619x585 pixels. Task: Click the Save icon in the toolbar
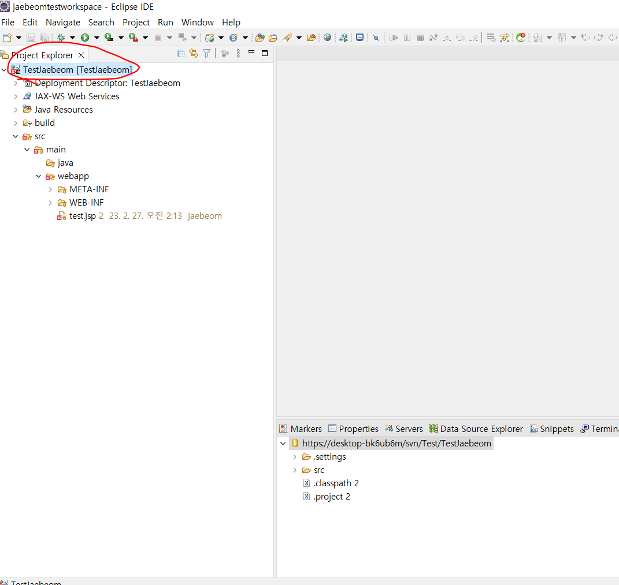(31, 38)
